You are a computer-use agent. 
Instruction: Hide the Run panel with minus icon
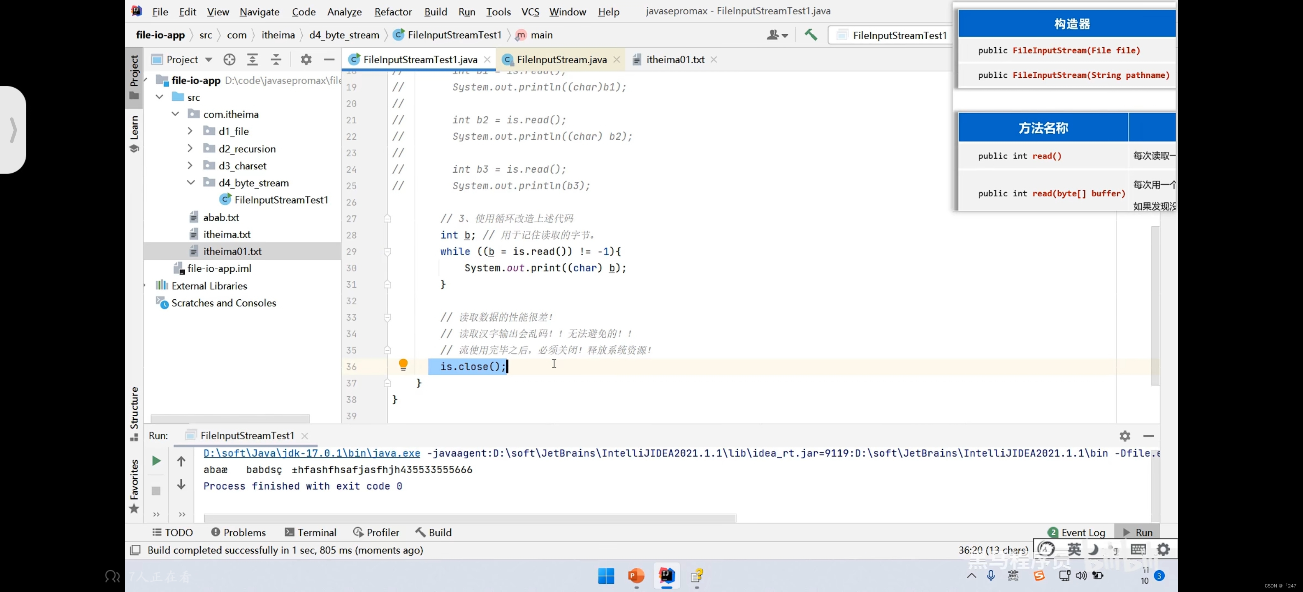(1148, 436)
